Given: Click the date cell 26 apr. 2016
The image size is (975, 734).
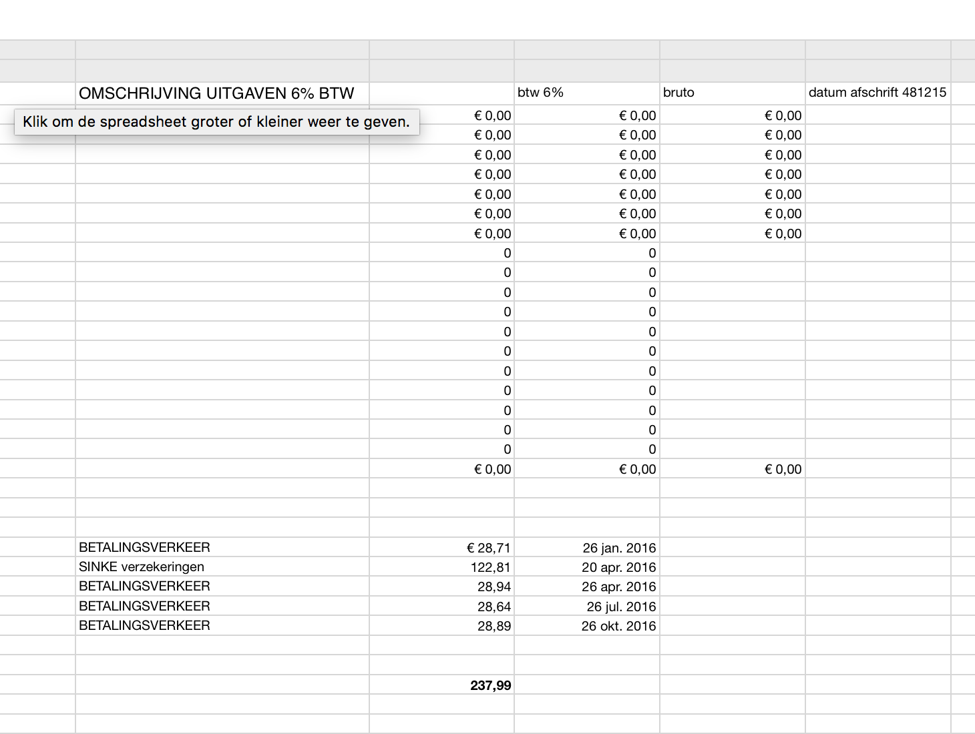Looking at the screenshot, I should point(587,586).
